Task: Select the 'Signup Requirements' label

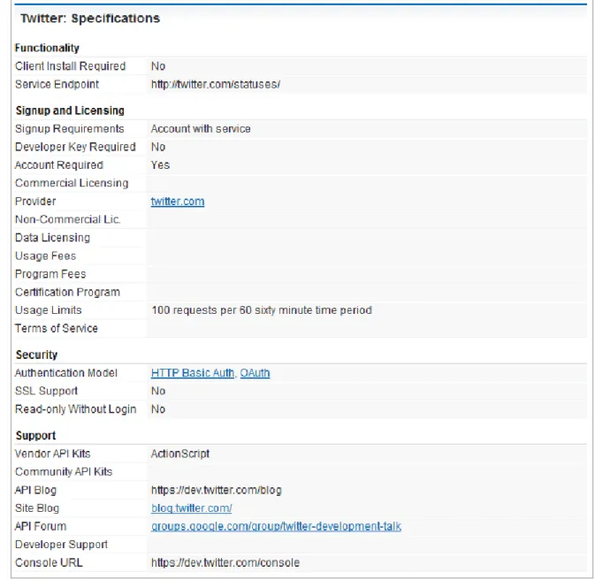Action: tap(70, 129)
